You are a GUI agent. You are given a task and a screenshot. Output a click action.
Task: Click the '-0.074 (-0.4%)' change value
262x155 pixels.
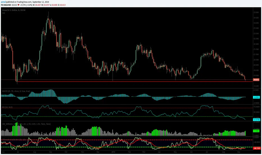click(26, 5)
